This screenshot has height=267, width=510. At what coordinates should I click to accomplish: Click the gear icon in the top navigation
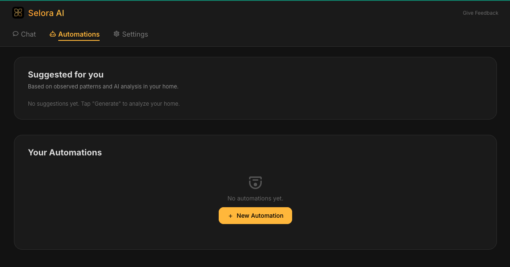click(x=117, y=34)
